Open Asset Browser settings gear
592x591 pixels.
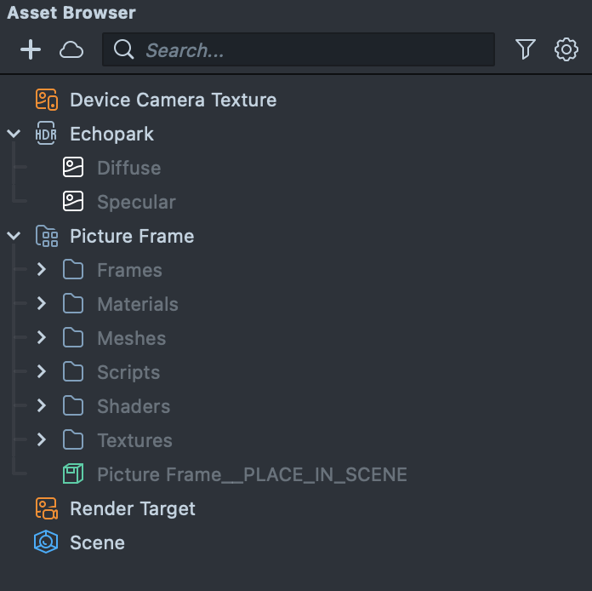point(566,50)
